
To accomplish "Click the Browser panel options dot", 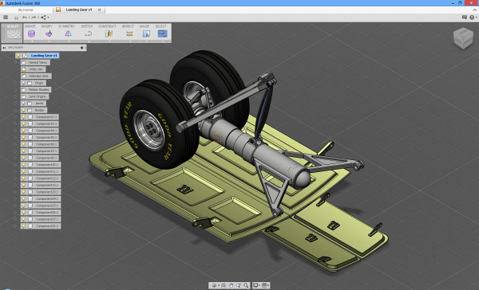I will click(x=81, y=48).
